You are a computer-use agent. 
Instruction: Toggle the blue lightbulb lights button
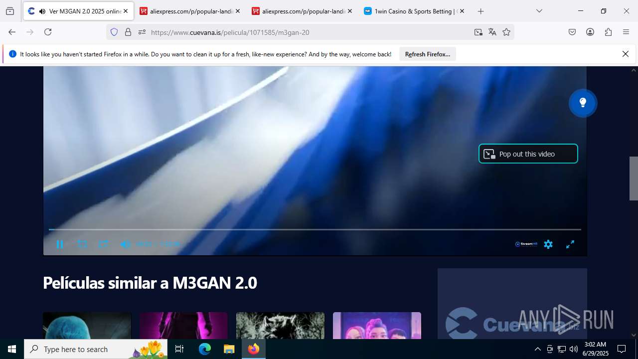[x=583, y=103]
